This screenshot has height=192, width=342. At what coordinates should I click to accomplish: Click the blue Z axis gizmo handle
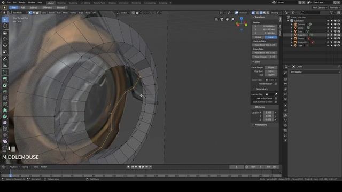[242, 19]
